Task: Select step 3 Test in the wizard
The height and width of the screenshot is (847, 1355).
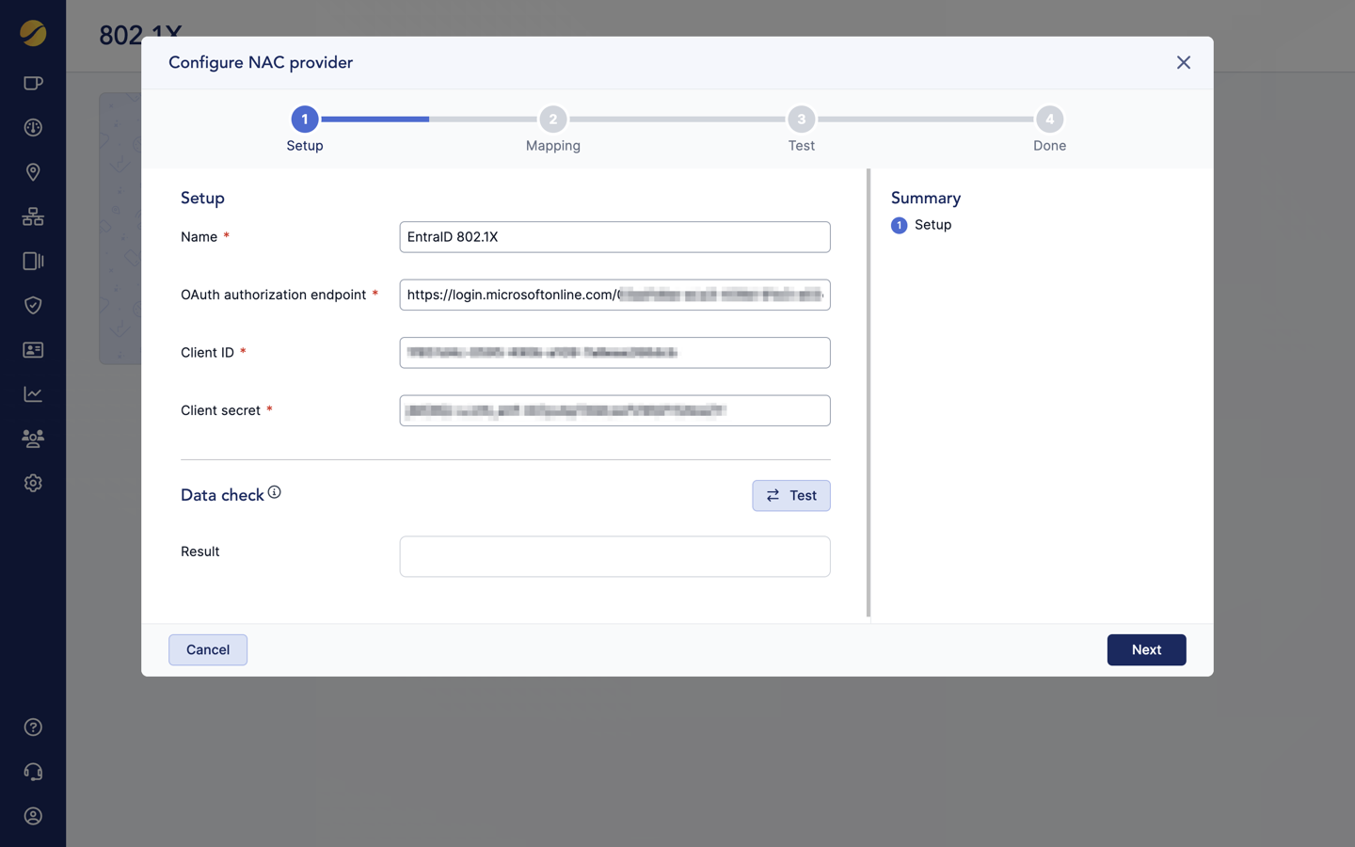Action: 801,120
